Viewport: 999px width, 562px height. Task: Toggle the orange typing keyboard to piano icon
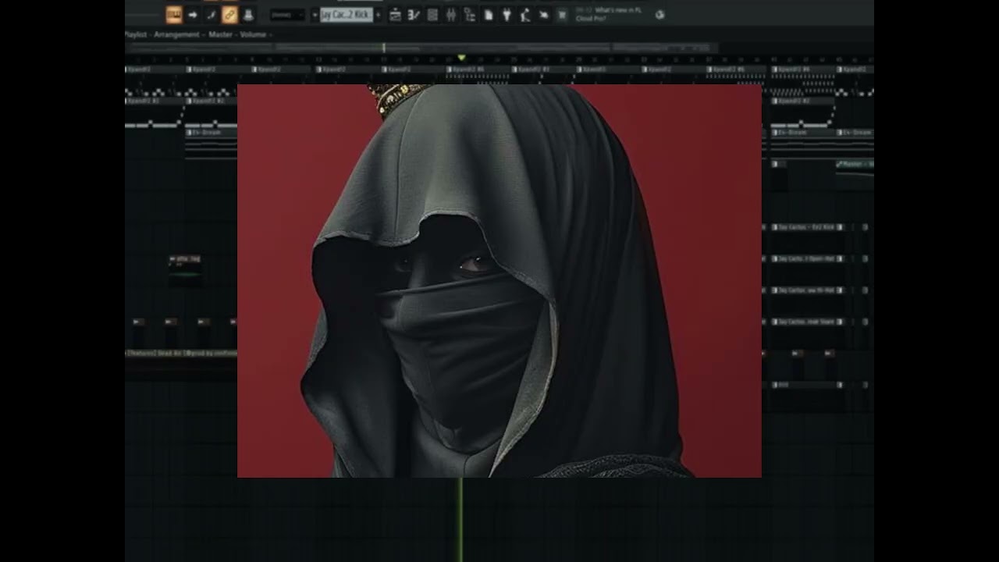pos(173,14)
